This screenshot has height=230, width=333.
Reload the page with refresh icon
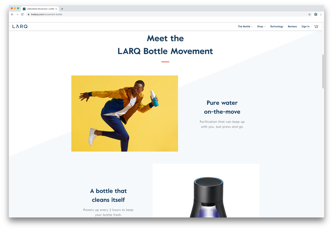tap(22, 15)
